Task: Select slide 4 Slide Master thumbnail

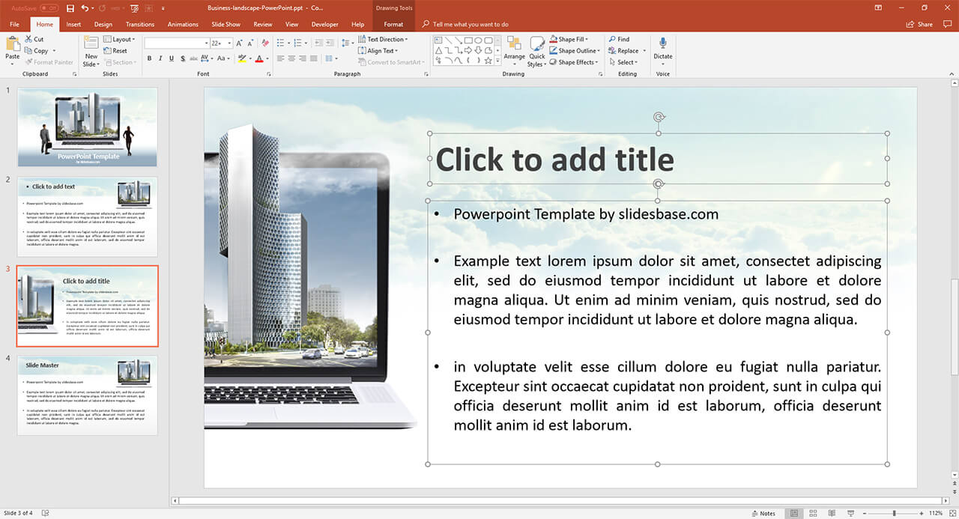Action: [x=87, y=395]
